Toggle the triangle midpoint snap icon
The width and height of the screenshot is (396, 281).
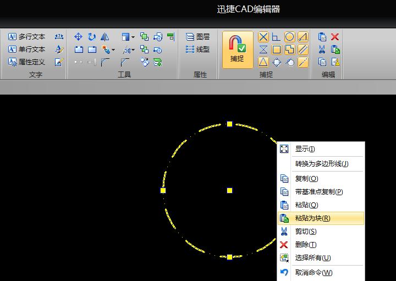pyautogui.click(x=263, y=62)
